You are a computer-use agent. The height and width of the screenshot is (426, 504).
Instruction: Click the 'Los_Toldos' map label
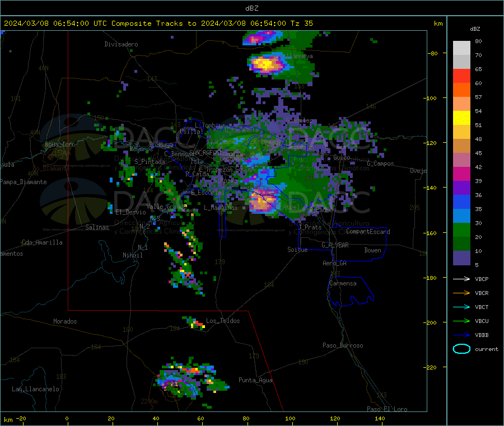click(x=223, y=321)
